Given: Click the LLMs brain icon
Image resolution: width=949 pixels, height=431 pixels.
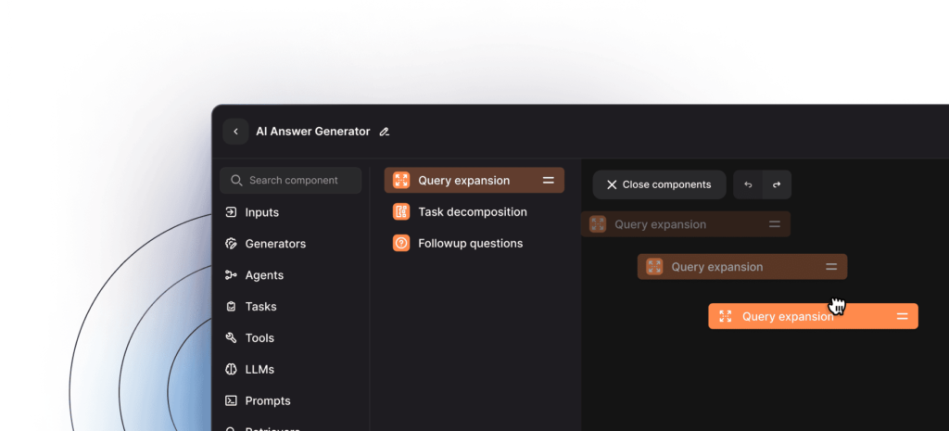Looking at the screenshot, I should [231, 369].
